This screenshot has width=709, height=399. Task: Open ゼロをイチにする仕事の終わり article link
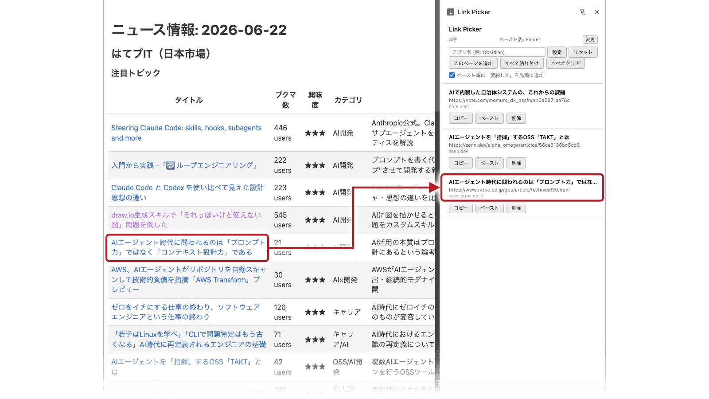coord(186,312)
